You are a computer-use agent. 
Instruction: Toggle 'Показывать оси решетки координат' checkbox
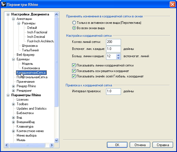coord(74,71)
